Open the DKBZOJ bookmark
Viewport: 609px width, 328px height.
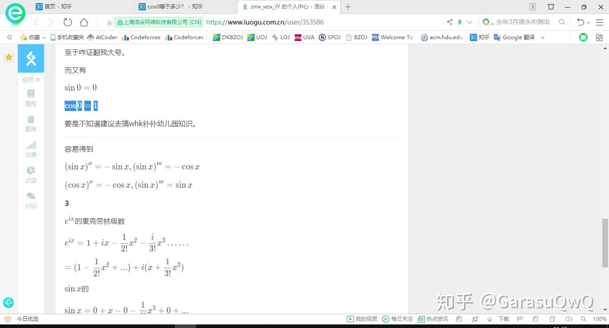(228, 37)
